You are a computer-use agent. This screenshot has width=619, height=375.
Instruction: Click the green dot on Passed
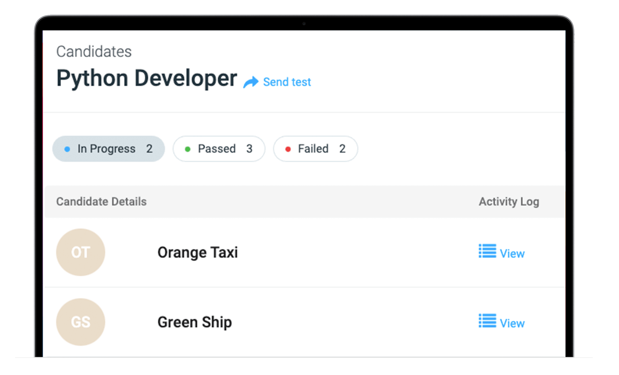click(x=187, y=149)
